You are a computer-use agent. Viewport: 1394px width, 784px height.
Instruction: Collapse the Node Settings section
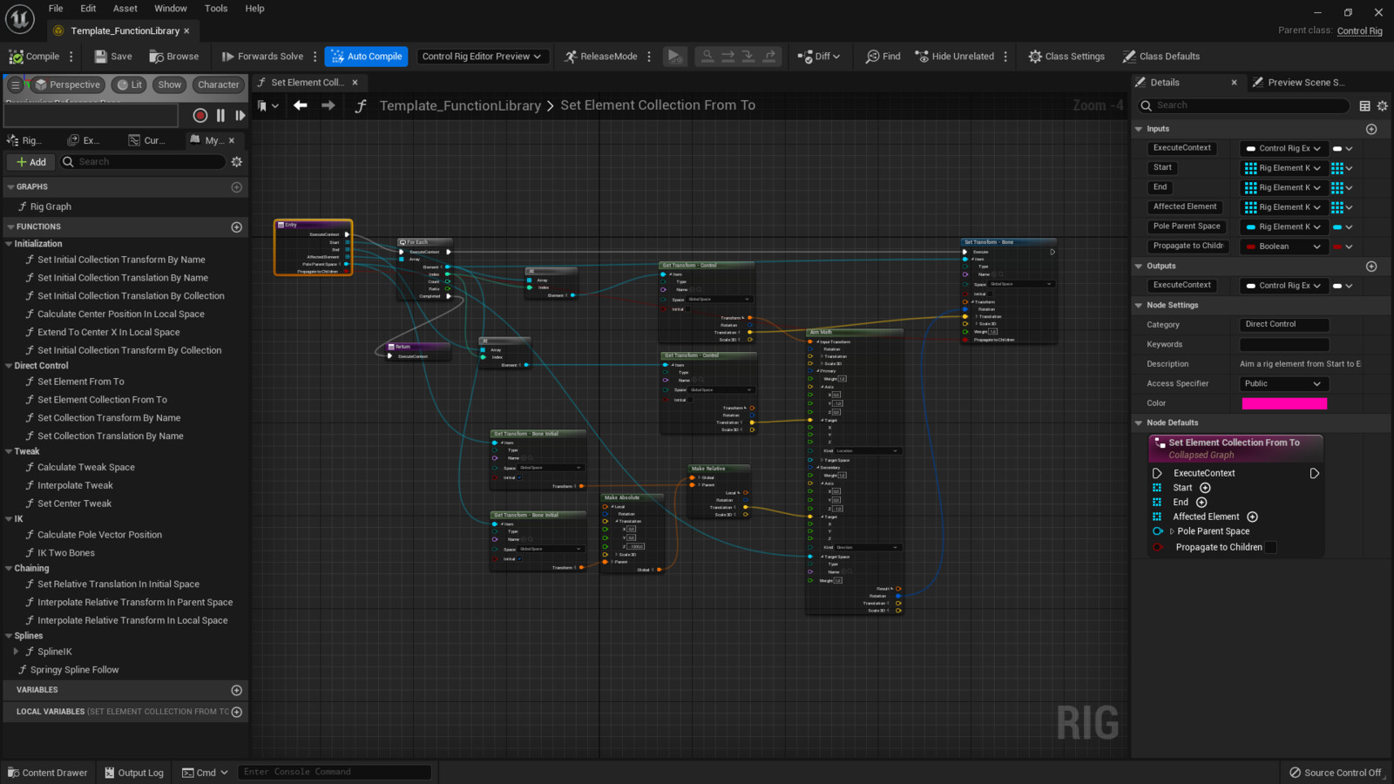click(1139, 306)
